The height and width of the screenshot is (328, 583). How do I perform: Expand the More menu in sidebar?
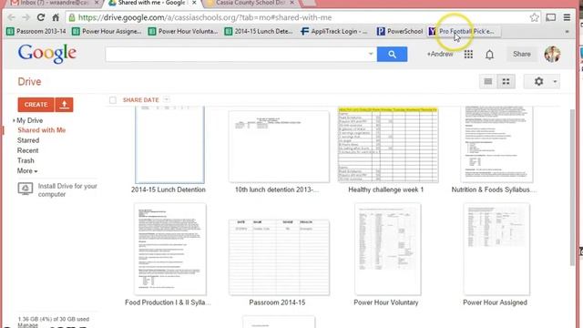pos(27,171)
